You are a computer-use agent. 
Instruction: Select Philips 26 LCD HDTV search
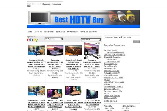coord(112,73)
